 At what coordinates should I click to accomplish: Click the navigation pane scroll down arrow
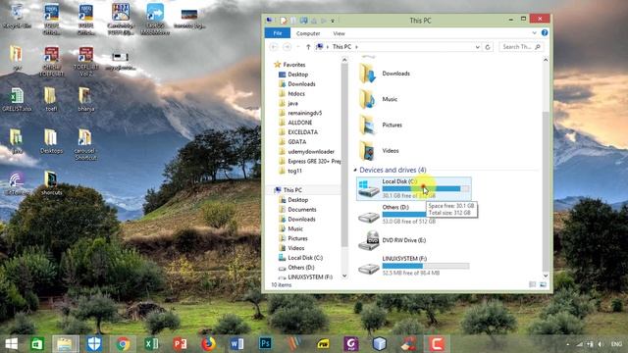click(344, 276)
